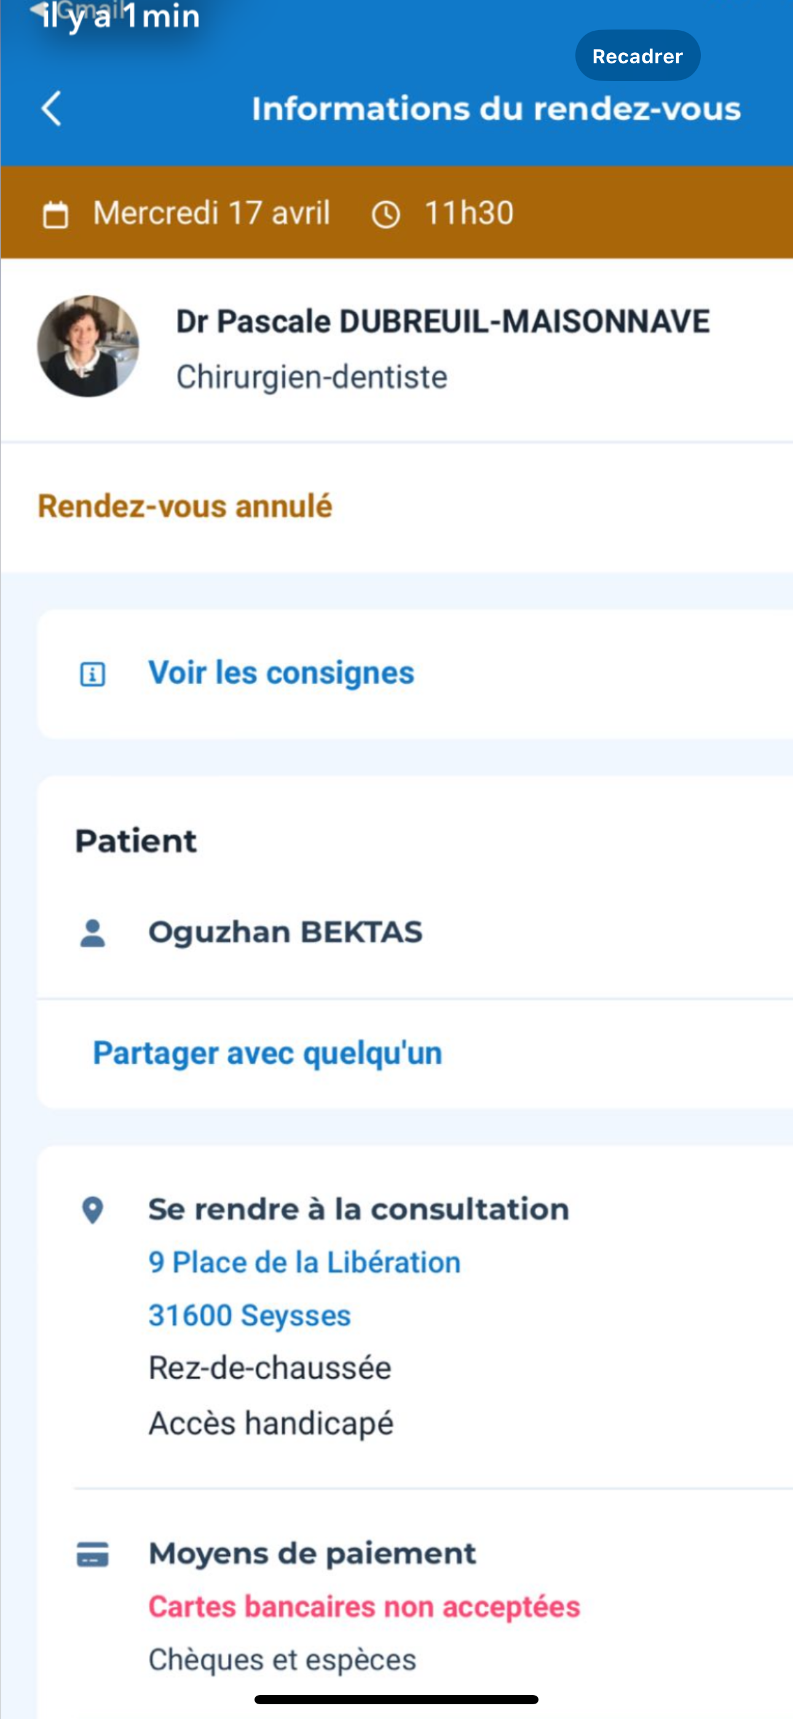Screen dimensions: 793x1719
Task: Tap the calendar icon beside Mercredi 17 avril
Action: click(55, 215)
